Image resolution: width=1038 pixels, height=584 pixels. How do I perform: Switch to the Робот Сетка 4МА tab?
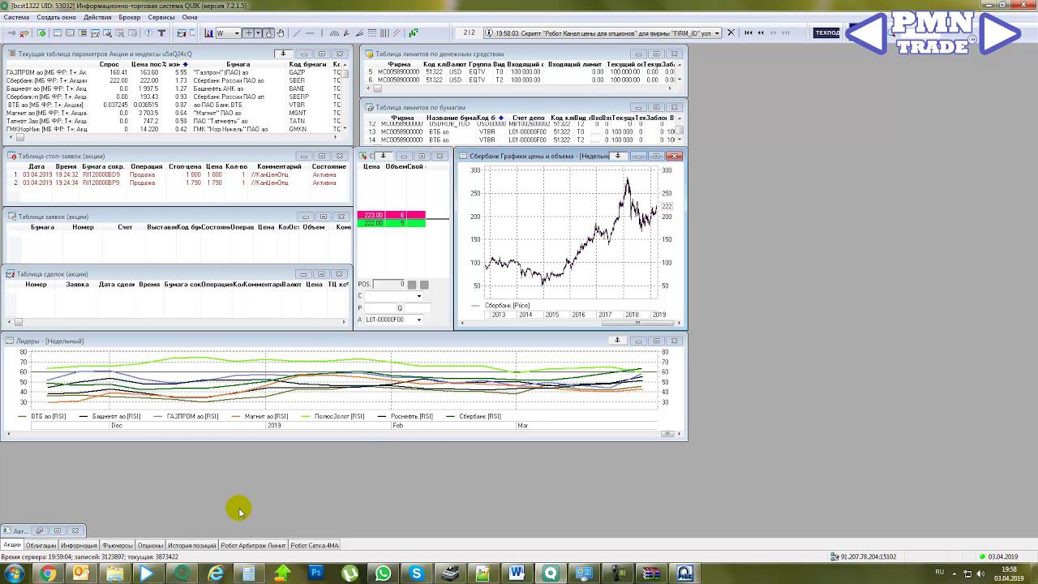(315, 545)
